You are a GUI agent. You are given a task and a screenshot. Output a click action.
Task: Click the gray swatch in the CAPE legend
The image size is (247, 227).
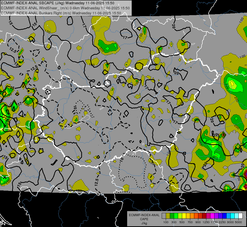point(164,216)
